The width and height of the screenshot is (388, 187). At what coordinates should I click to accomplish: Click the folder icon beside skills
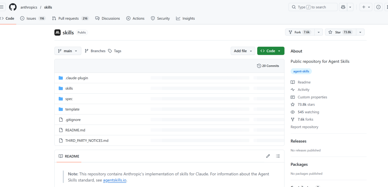click(61, 88)
